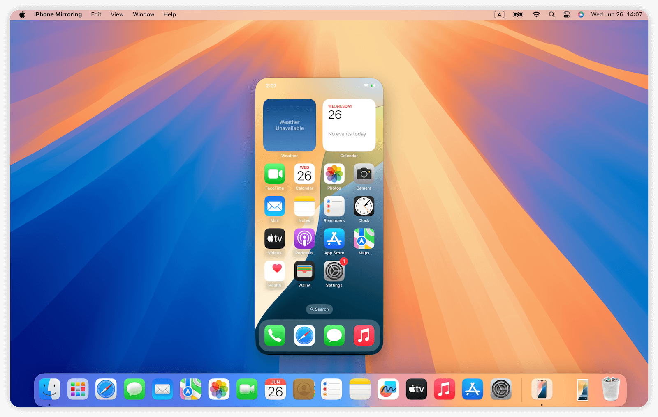The height and width of the screenshot is (417, 658).
Task: Open Messages from the Mac Dock
Action: (134, 389)
